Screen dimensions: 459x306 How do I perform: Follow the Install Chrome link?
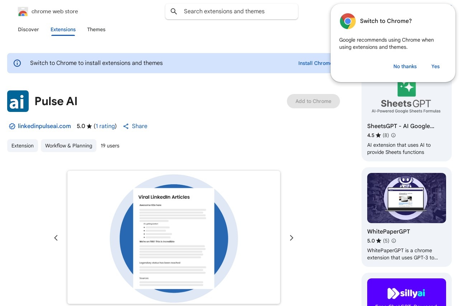[314, 63]
